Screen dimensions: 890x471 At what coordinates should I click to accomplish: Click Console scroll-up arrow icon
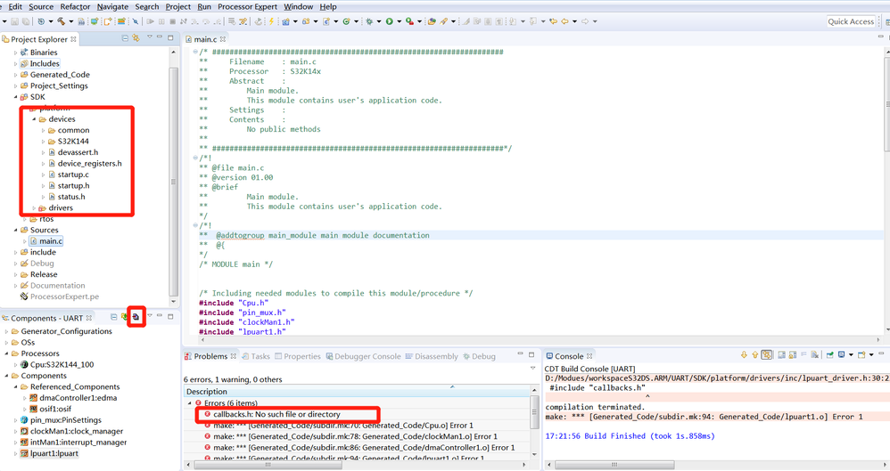755,355
